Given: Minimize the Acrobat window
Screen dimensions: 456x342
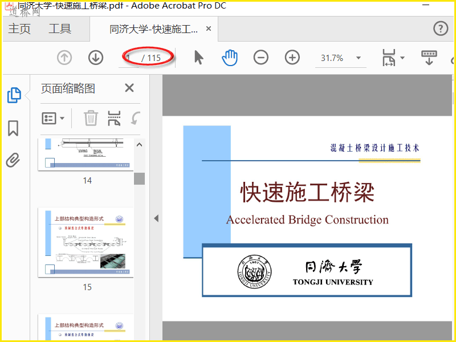Looking at the screenshot, I should (426, 5).
